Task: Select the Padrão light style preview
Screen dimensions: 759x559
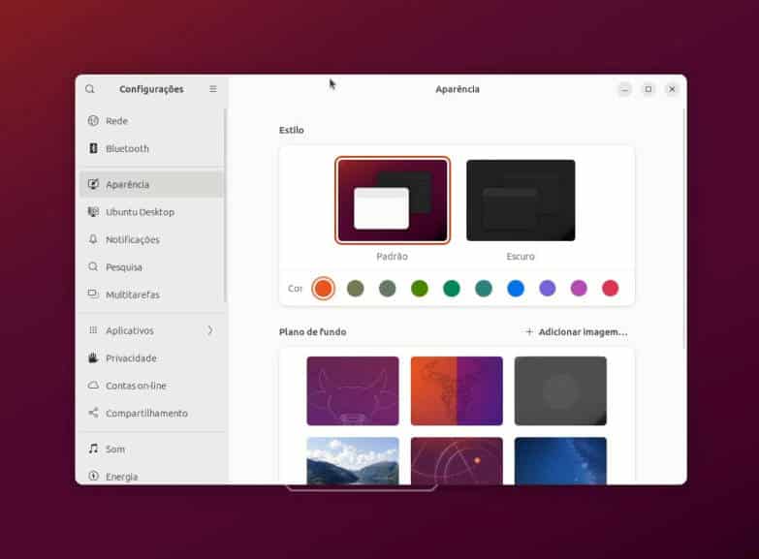Action: (x=393, y=201)
